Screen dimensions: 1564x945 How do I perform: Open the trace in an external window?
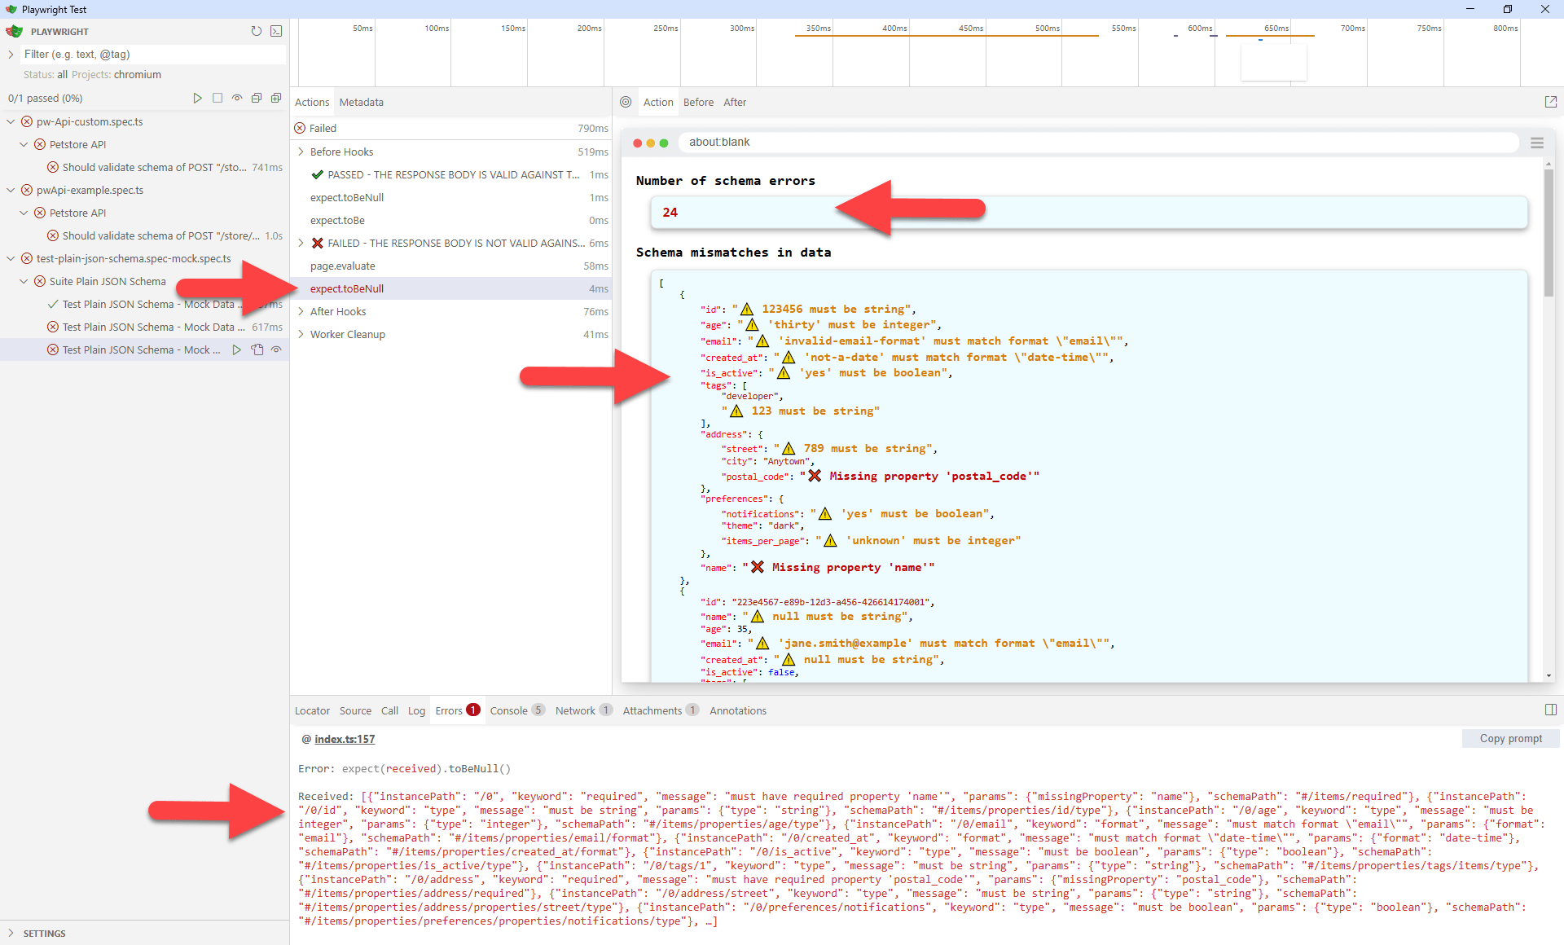1551,101
